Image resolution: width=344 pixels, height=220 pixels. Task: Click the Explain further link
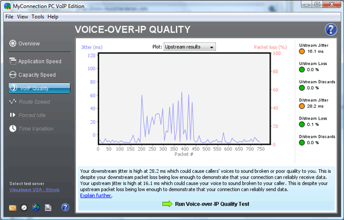point(96,195)
